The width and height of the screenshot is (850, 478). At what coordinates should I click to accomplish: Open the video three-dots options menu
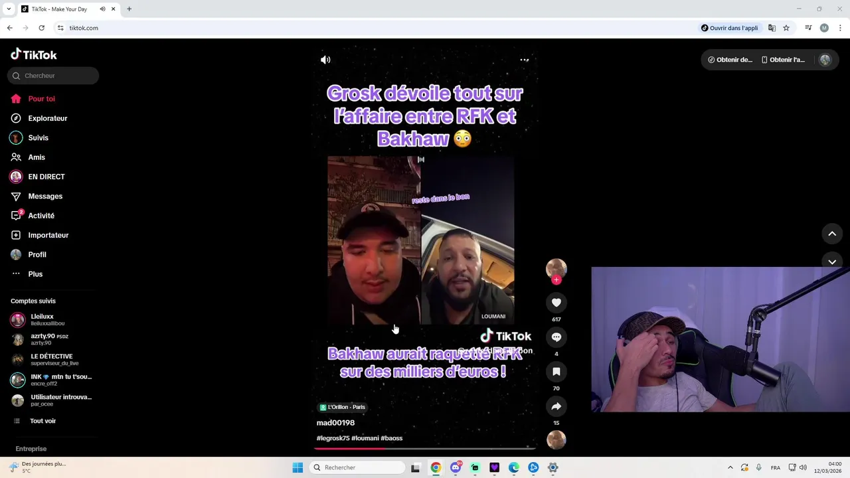point(524,60)
